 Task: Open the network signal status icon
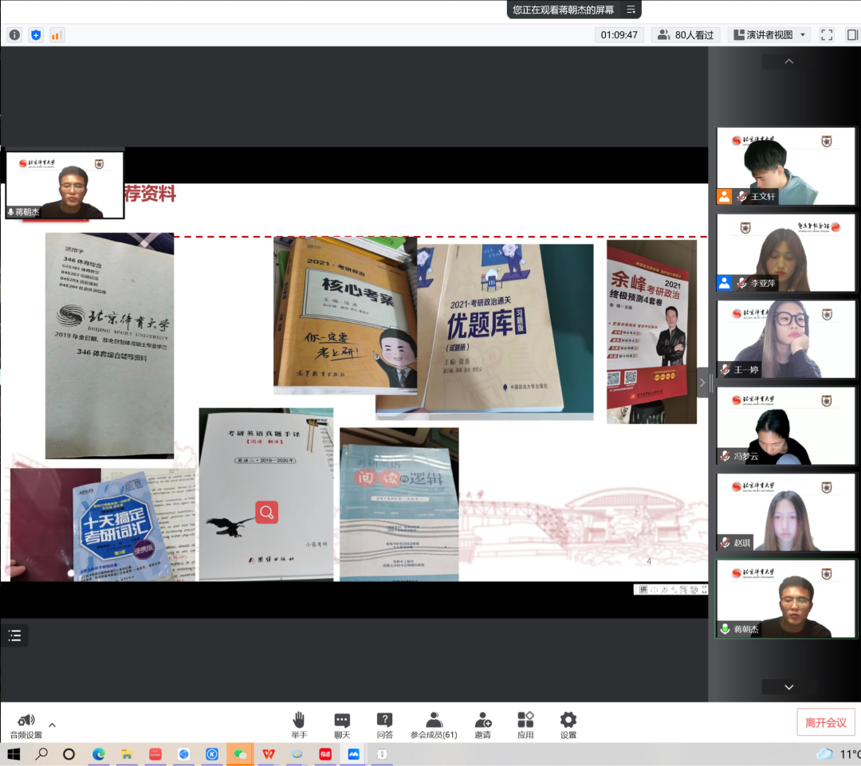click(56, 35)
